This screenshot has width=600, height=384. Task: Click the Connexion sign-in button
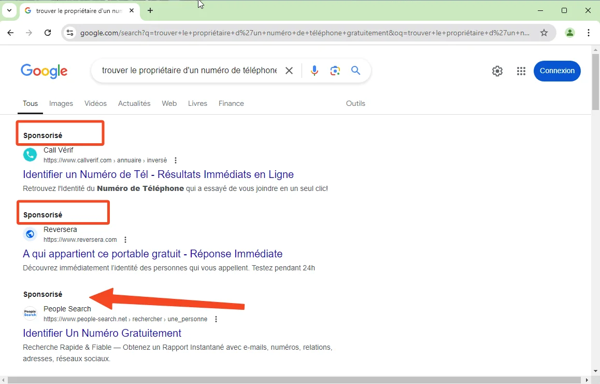pos(557,71)
